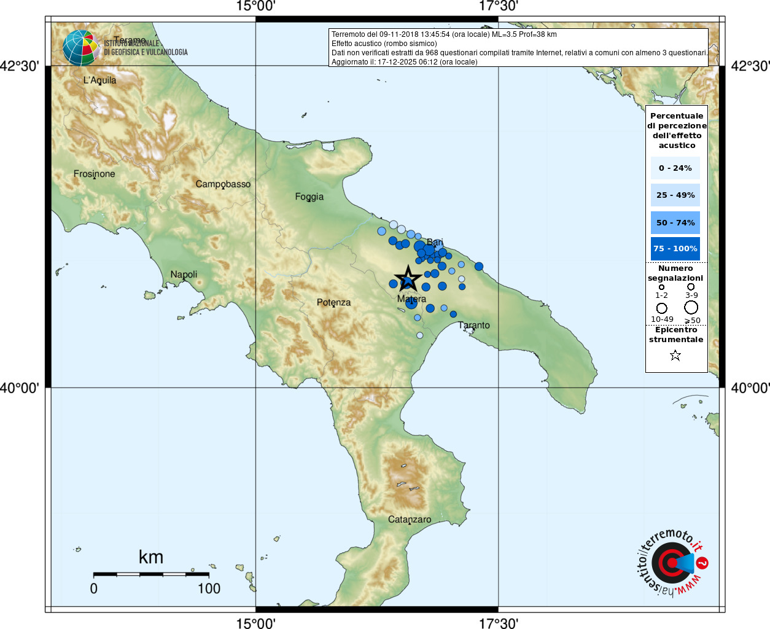Click the 50 - 74% legend color swatch
Viewport: 770px width, 629px height.
coord(675,222)
